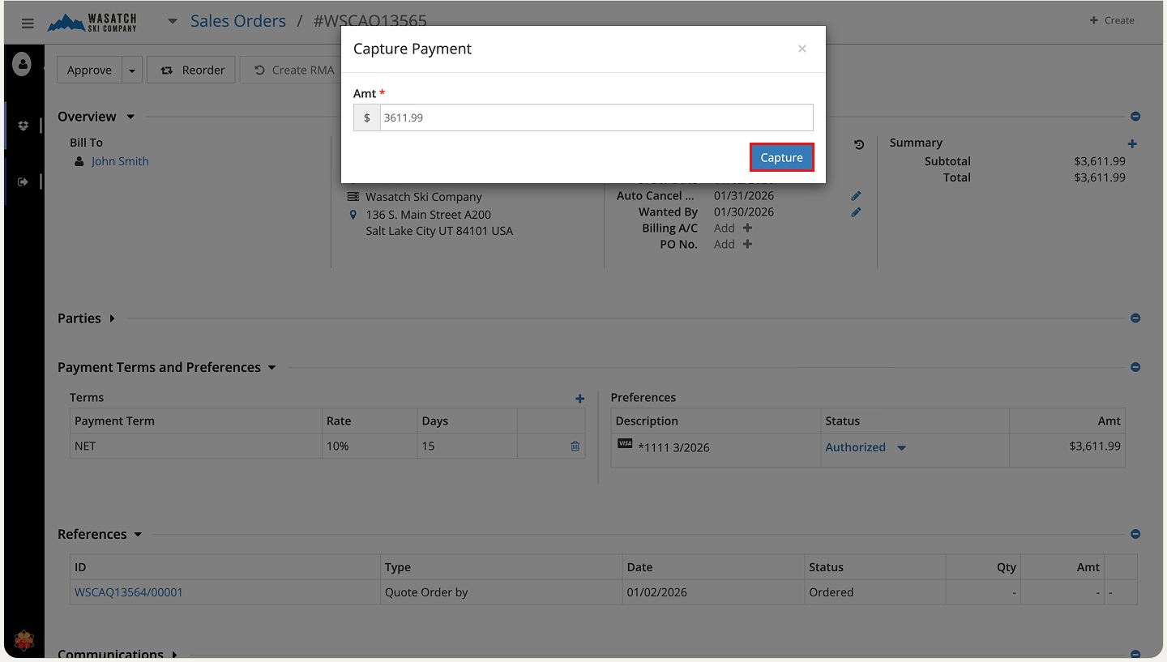Open the John Smith customer link
1167x662 pixels.
tap(120, 161)
